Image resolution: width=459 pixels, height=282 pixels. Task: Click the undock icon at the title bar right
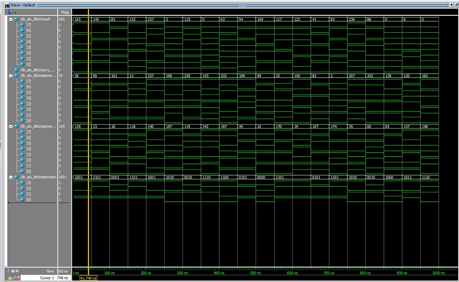click(457, 5)
